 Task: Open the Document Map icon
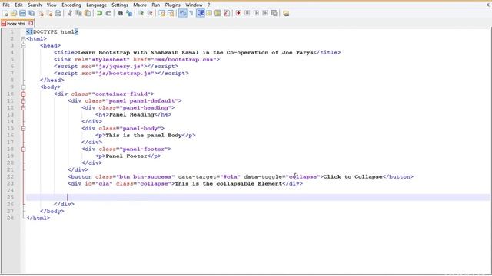[218, 13]
